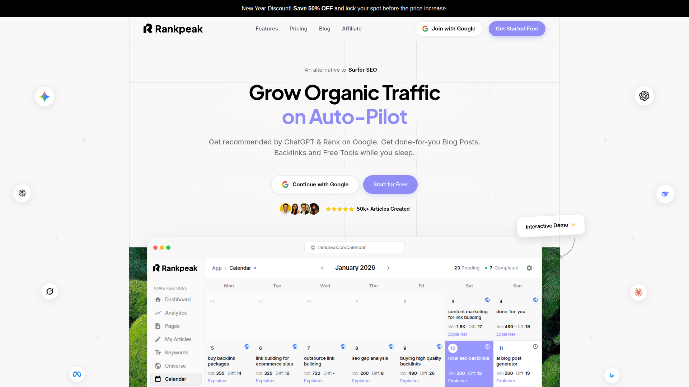Image resolution: width=689 pixels, height=387 pixels.
Task: Advance to February using the right chevron
Action: (x=388, y=268)
